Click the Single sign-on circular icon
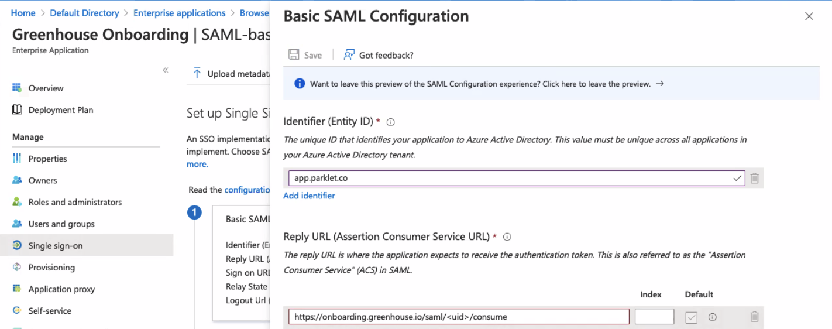Viewport: 832px width, 329px height. (x=17, y=245)
